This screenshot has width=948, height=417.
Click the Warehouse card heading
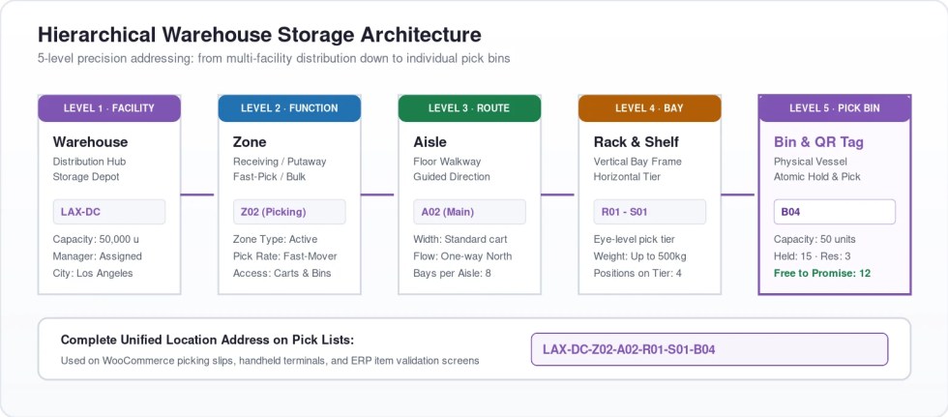[x=90, y=142]
